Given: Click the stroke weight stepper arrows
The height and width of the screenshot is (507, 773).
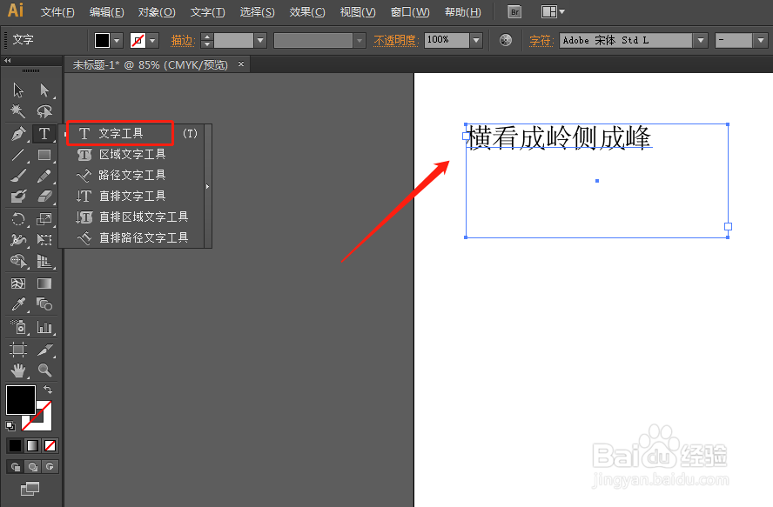Looking at the screenshot, I should (207, 40).
